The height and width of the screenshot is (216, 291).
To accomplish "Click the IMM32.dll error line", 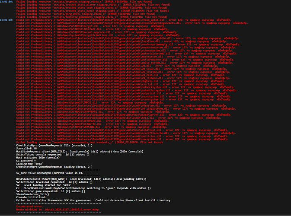I will (x=90, y=102).
